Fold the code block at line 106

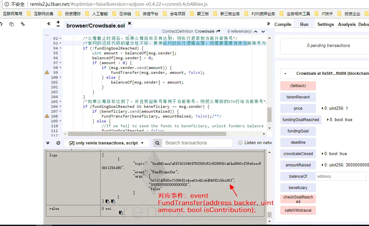click(61, 107)
